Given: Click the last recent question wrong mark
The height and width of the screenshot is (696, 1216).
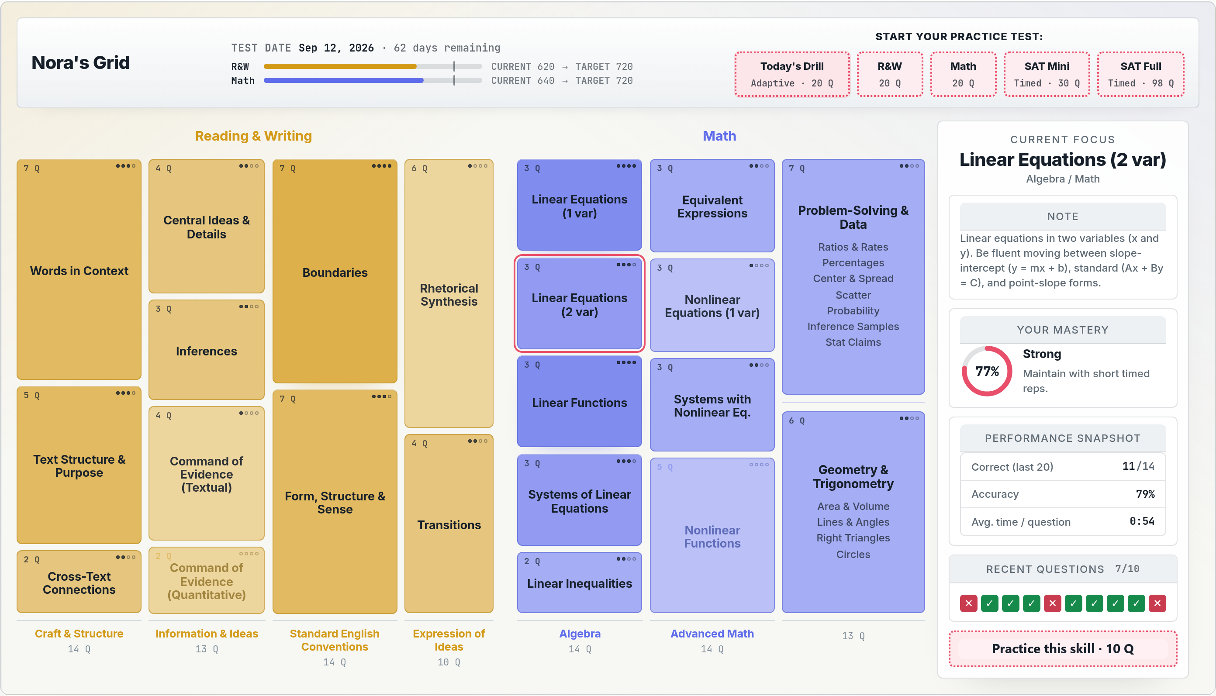Looking at the screenshot, I should pos(1157,603).
